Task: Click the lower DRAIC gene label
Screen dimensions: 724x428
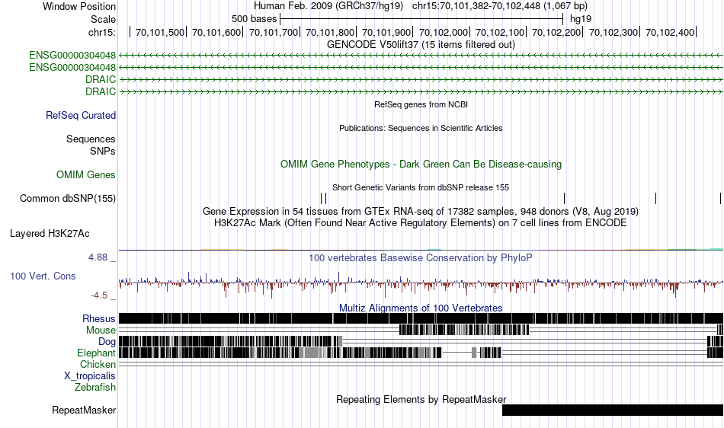Action: pos(101,91)
